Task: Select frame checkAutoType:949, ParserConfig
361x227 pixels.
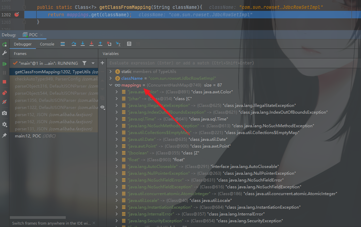Action: tap(54, 79)
